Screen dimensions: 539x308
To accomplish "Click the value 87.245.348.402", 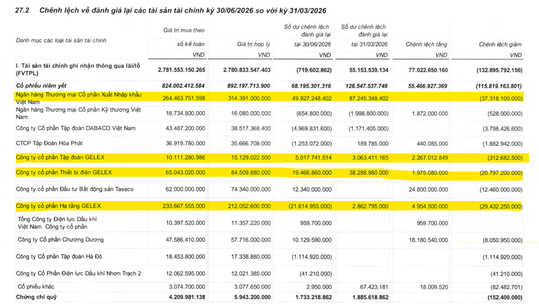I will pos(368,98).
